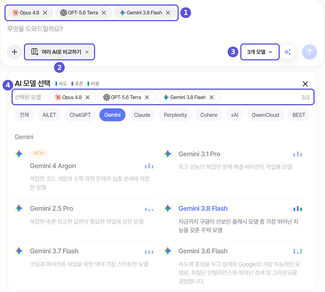Choose the Gemini 3.6 Flash model
This screenshot has height=292, width=325.
[x=234, y=266]
